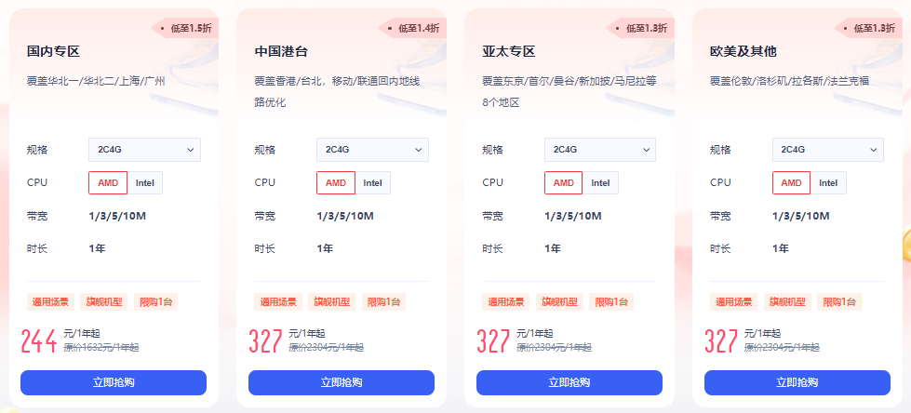This screenshot has width=911, height=413.
Task: Click the 亚太专区 card title
Action: [x=509, y=52]
